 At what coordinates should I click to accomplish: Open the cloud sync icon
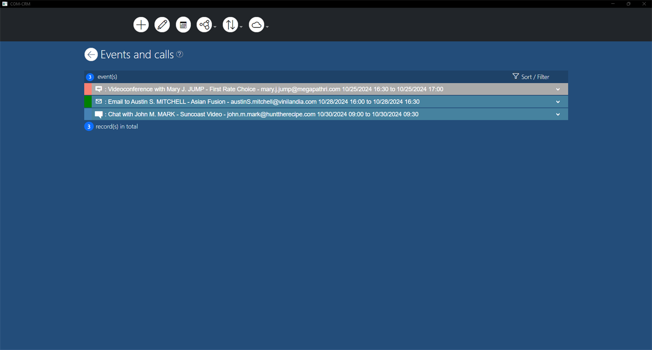coord(257,24)
